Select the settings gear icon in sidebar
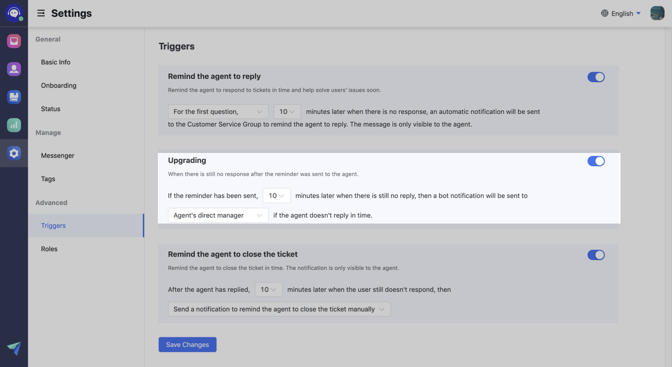672x367 pixels. click(x=14, y=153)
